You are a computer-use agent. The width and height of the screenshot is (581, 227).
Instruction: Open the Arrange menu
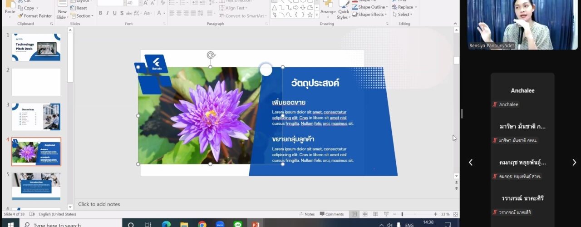point(328,10)
